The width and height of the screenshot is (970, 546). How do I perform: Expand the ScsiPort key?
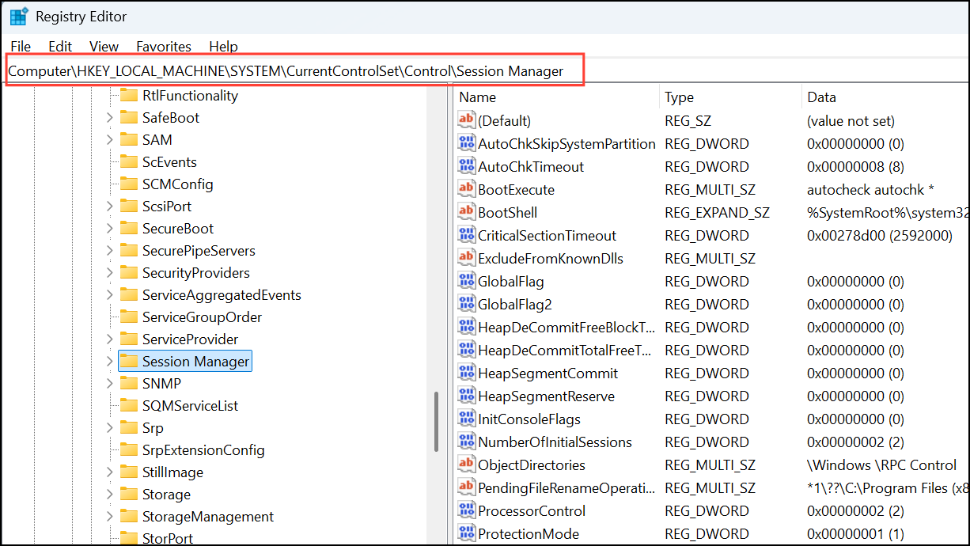(x=109, y=207)
